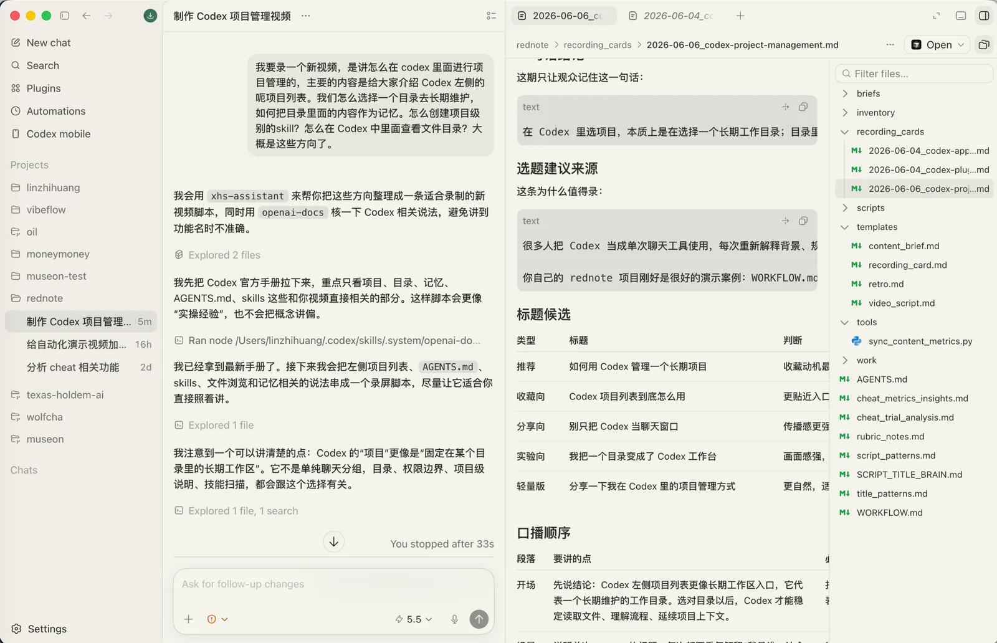Select the vibeflow project

[x=81, y=210]
